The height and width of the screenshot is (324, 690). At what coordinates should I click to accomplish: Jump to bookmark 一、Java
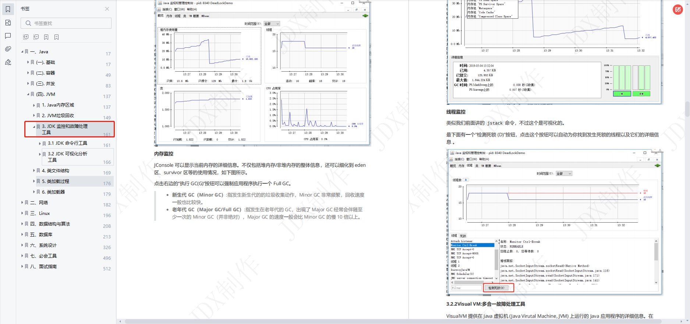39,52
